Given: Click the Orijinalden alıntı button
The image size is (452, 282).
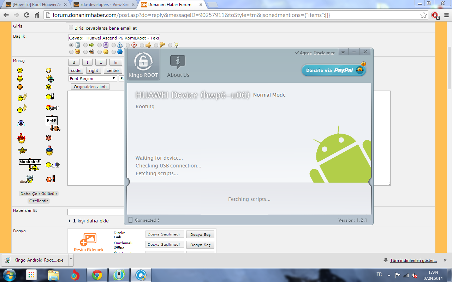Looking at the screenshot, I should coord(90,87).
